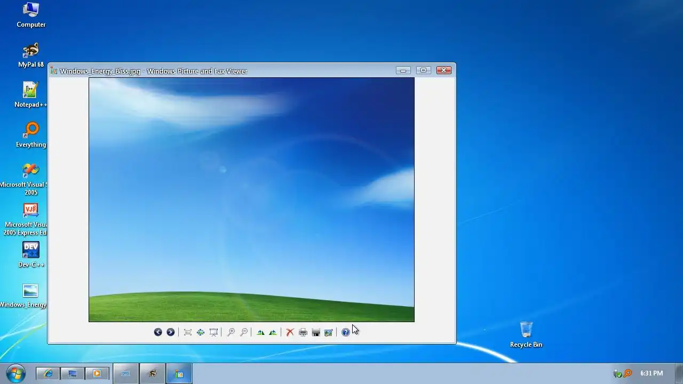Close the Picture and Fax Viewer window

pos(444,70)
